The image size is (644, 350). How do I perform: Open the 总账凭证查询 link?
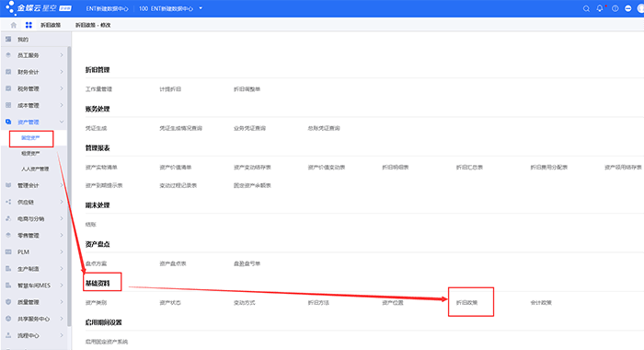pos(324,128)
